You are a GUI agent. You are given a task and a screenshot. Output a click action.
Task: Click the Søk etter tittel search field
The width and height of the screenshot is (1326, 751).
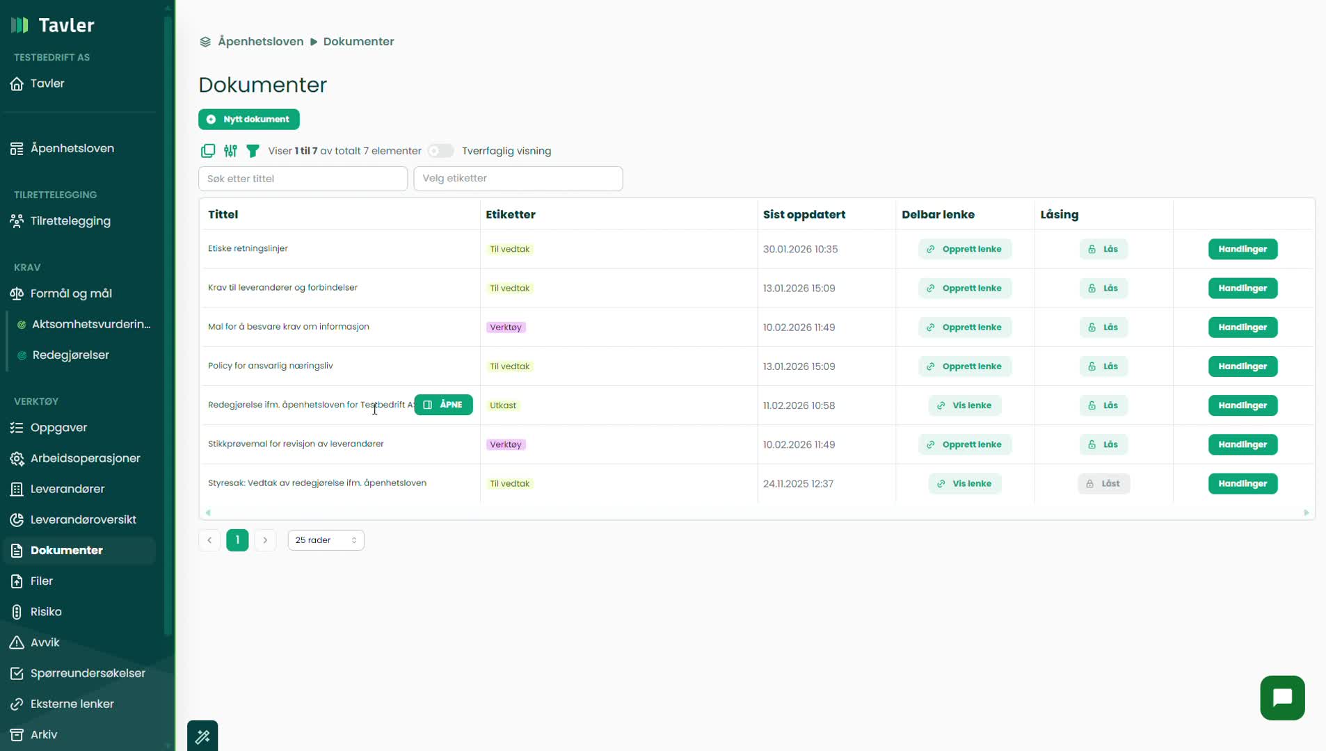click(303, 179)
